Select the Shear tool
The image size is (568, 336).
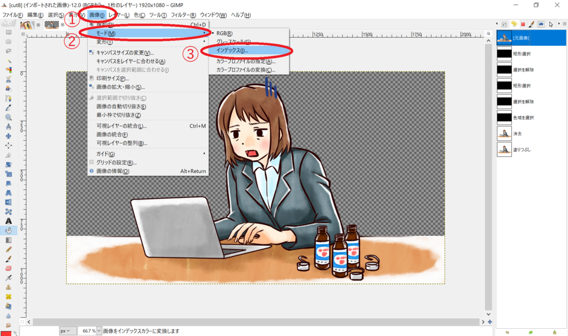(x=8, y=183)
